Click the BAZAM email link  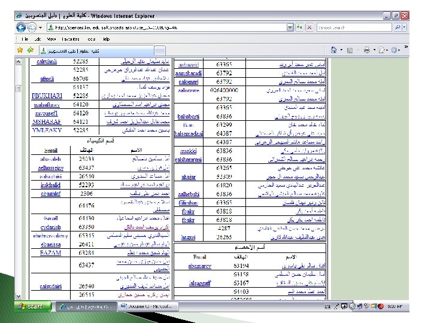pos(50,253)
